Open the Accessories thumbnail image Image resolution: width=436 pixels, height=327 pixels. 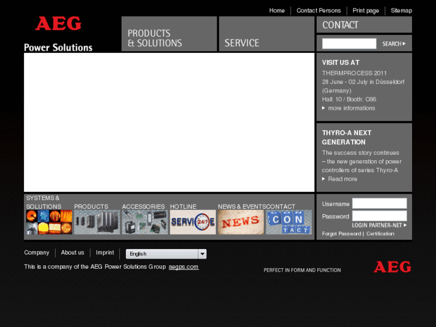tap(145, 222)
